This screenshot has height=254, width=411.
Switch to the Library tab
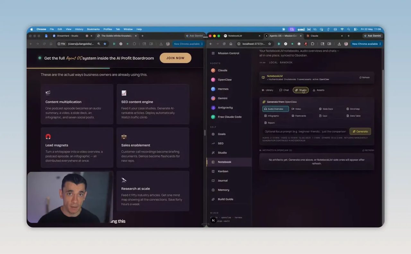tap(267, 90)
